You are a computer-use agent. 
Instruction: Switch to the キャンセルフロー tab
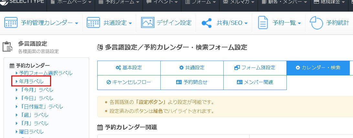[129, 82]
